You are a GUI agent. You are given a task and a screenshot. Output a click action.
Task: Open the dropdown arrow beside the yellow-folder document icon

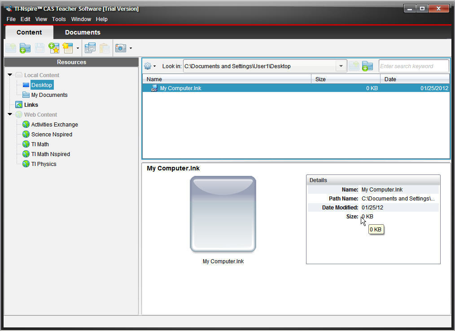point(78,48)
